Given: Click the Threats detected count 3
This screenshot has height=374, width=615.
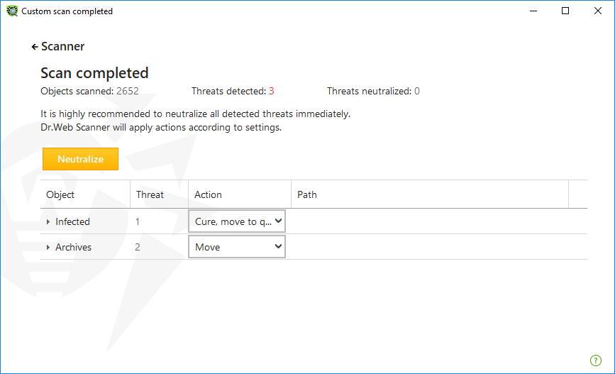Looking at the screenshot, I should [x=272, y=91].
